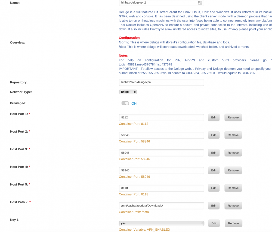Image resolution: width=272 pixels, height=232 pixels.
Task: Click the topic=45812.msg437678 link text
Action: [145, 64]
